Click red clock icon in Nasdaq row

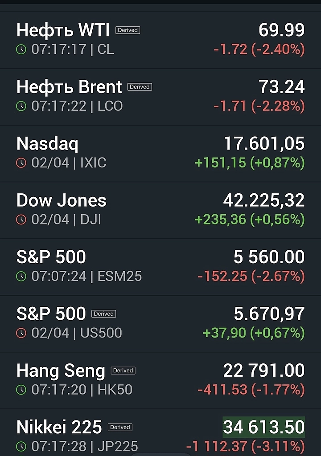click(21, 163)
